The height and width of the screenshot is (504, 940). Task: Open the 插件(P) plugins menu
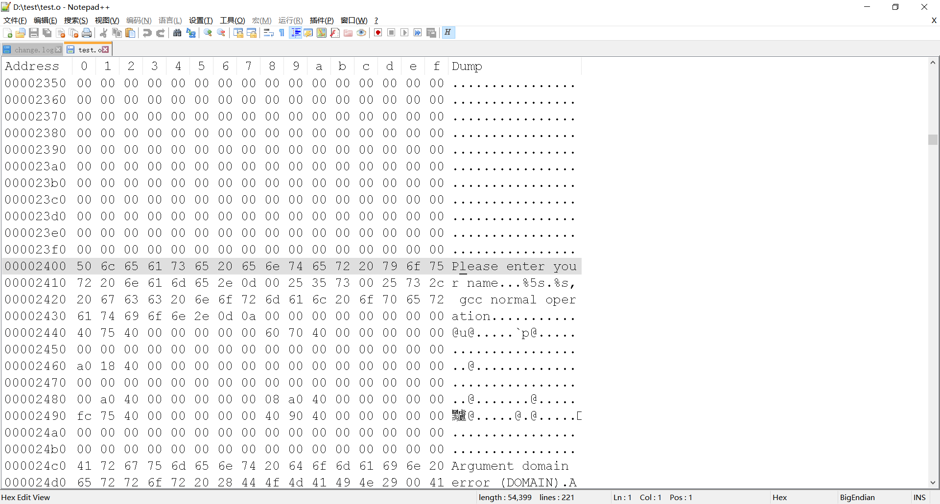pyautogui.click(x=321, y=20)
